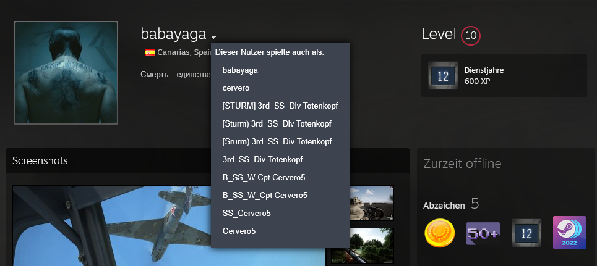Screen dimensions: 597x266
Task: Open the purple 50+ badge
Action: pos(483,233)
